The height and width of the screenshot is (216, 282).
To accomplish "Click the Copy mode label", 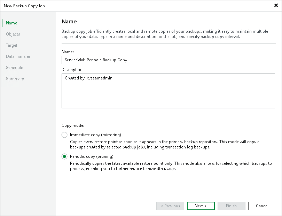I will tap(73, 125).
